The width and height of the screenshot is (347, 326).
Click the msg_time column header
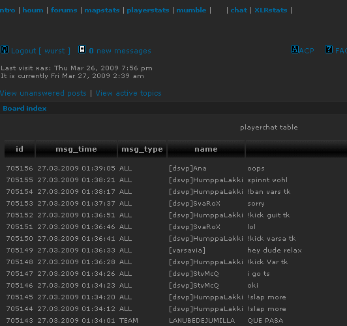76,149
